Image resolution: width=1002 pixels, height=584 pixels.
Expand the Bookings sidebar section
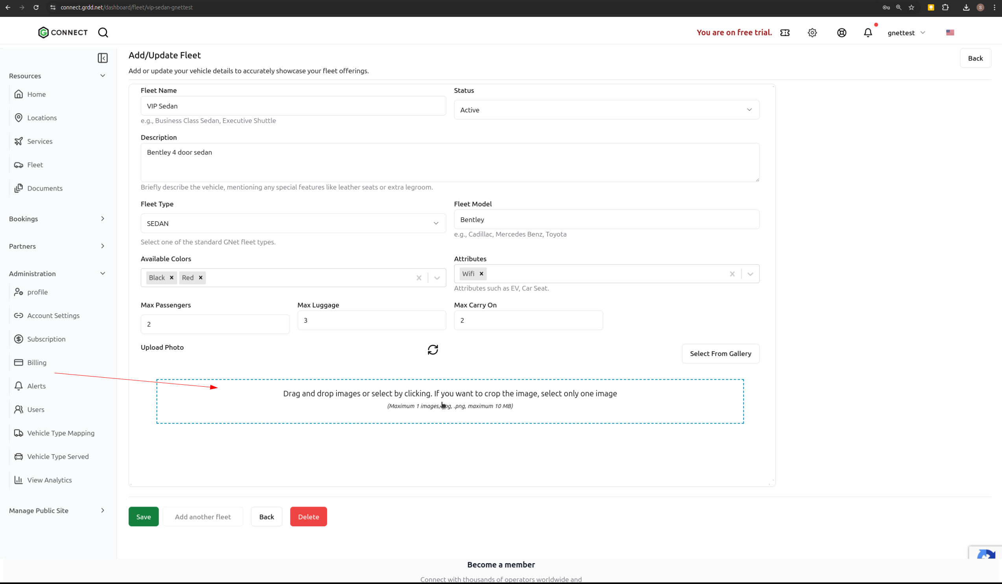(57, 219)
